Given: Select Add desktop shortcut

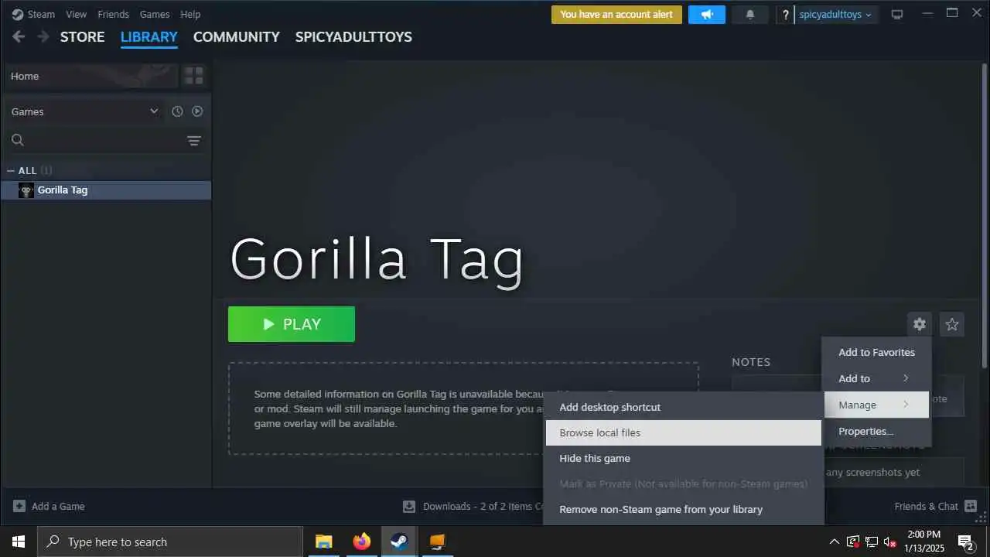Looking at the screenshot, I should pyautogui.click(x=684, y=407).
